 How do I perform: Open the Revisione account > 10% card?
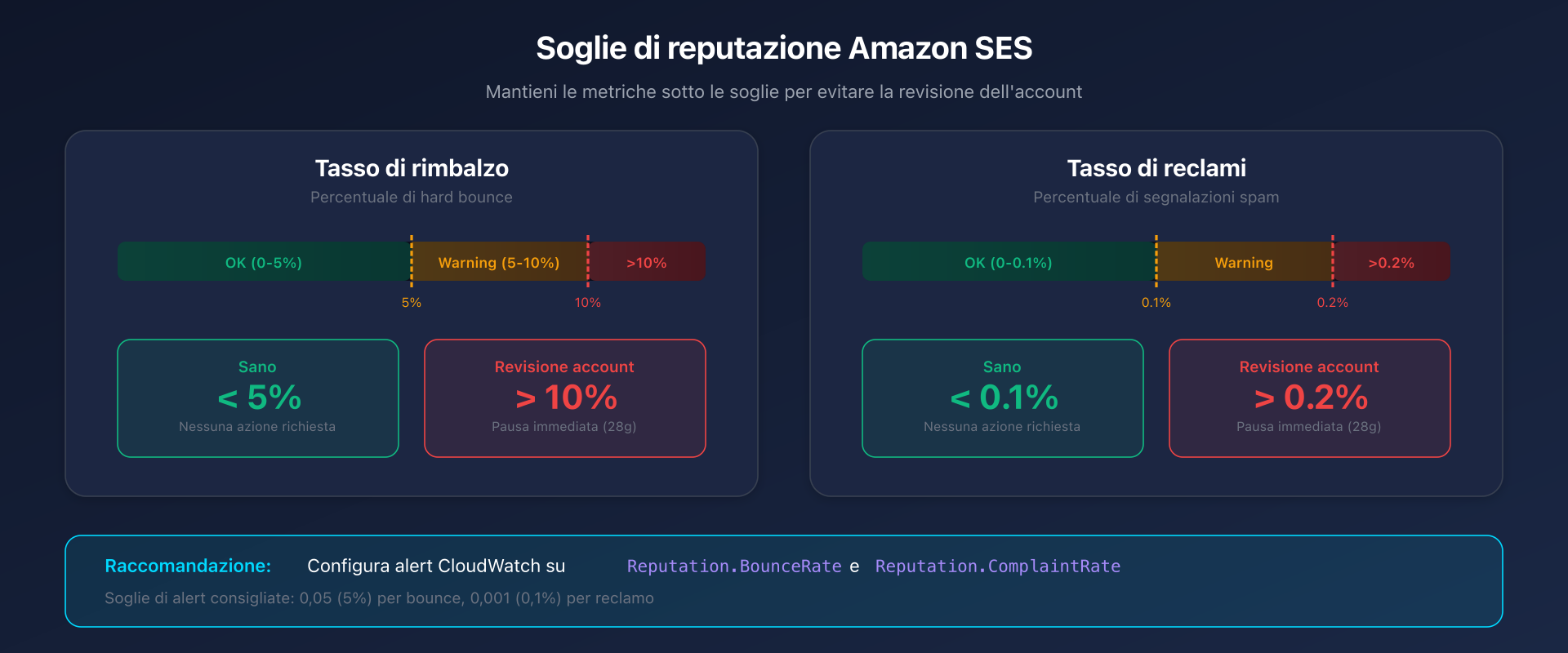564,398
